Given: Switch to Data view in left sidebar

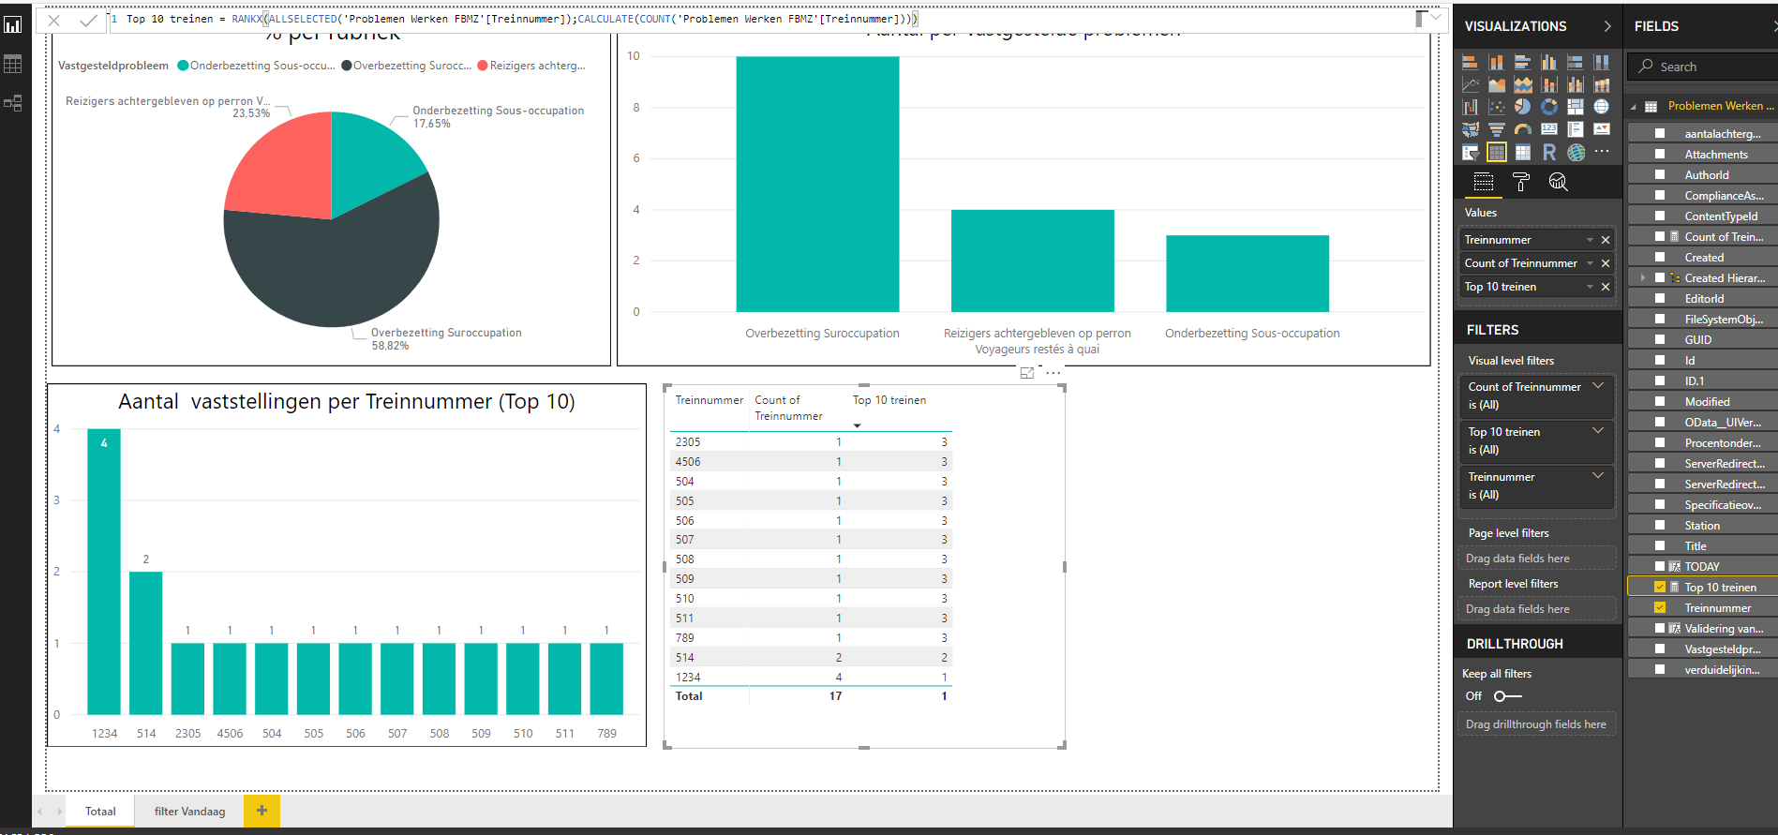Looking at the screenshot, I should pos(13,64).
